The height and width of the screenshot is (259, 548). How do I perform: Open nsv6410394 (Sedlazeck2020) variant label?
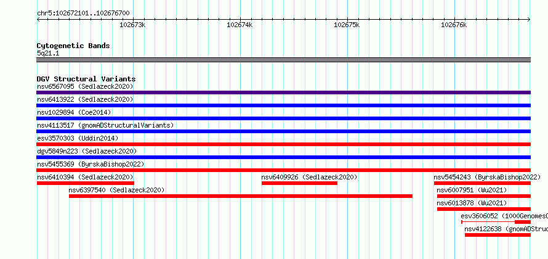(x=85, y=177)
